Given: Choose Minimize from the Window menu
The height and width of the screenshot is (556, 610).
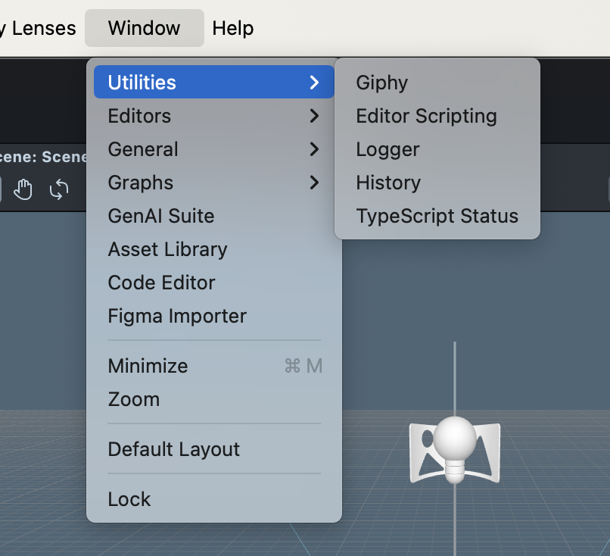Looking at the screenshot, I should click(148, 366).
